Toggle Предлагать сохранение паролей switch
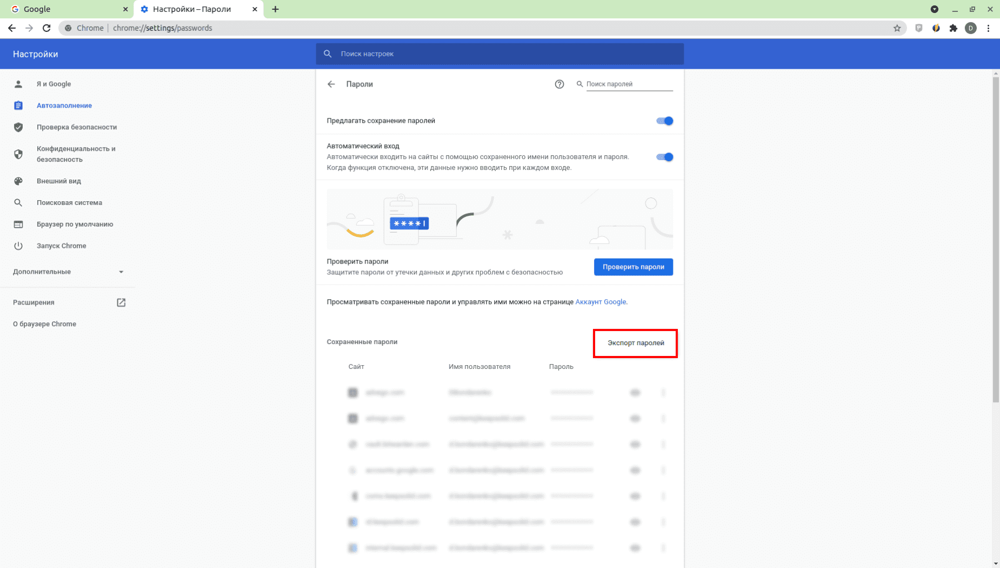Screen dimensions: 1000x568 [x=664, y=121]
